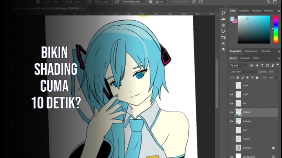Open the Properties panel flyout menu
Viewport: 282px width, 158px height.
[x=279, y=51]
